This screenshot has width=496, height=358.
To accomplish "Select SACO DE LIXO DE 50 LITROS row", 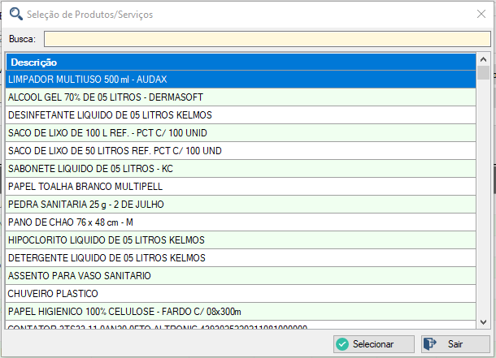I will coord(241,151).
